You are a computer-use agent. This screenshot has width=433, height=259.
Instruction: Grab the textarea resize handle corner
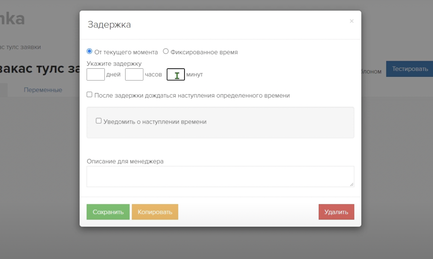click(x=352, y=184)
